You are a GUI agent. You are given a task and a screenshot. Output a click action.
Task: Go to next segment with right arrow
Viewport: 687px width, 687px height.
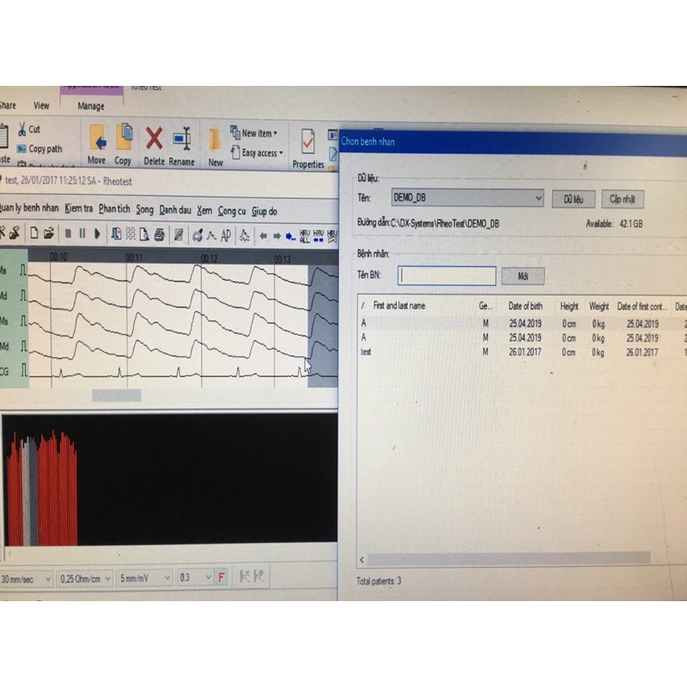coord(277,237)
